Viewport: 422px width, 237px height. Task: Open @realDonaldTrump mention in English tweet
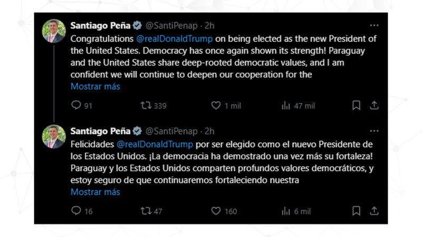(x=175, y=38)
